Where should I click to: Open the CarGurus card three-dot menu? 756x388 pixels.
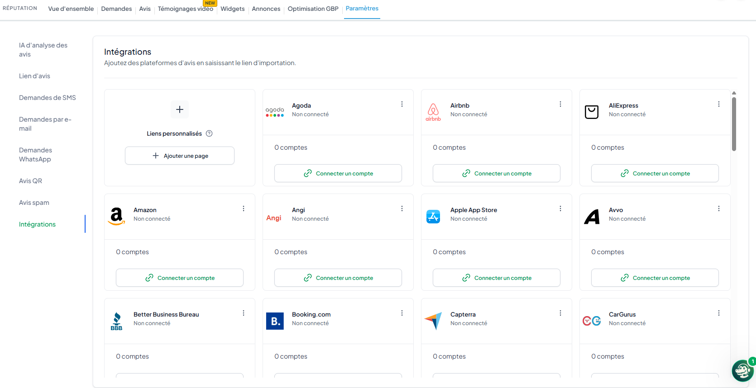(719, 313)
